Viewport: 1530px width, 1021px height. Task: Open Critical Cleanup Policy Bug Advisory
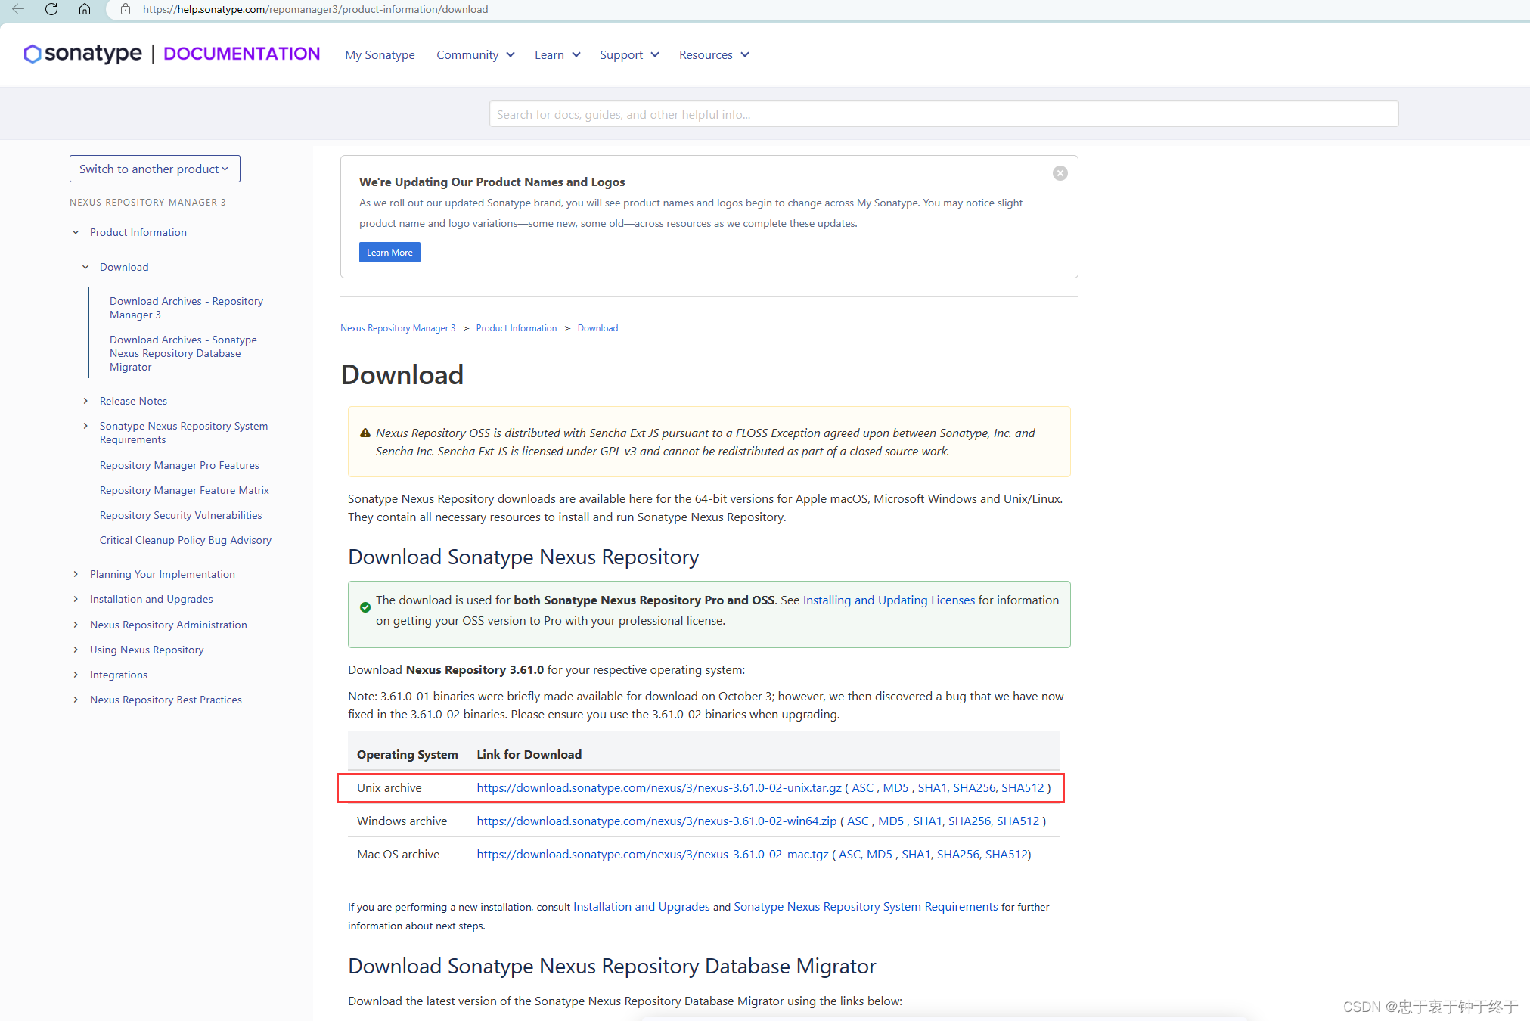tap(185, 540)
